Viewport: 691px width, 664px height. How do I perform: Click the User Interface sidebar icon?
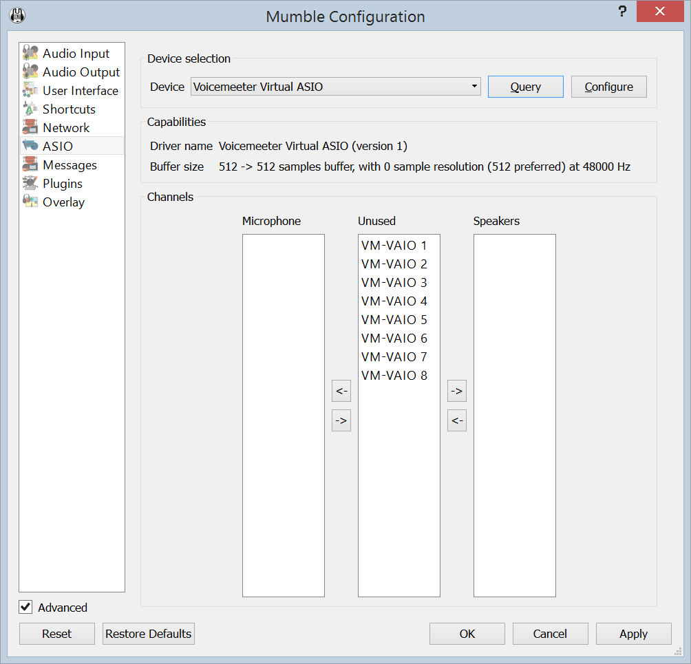pos(30,90)
